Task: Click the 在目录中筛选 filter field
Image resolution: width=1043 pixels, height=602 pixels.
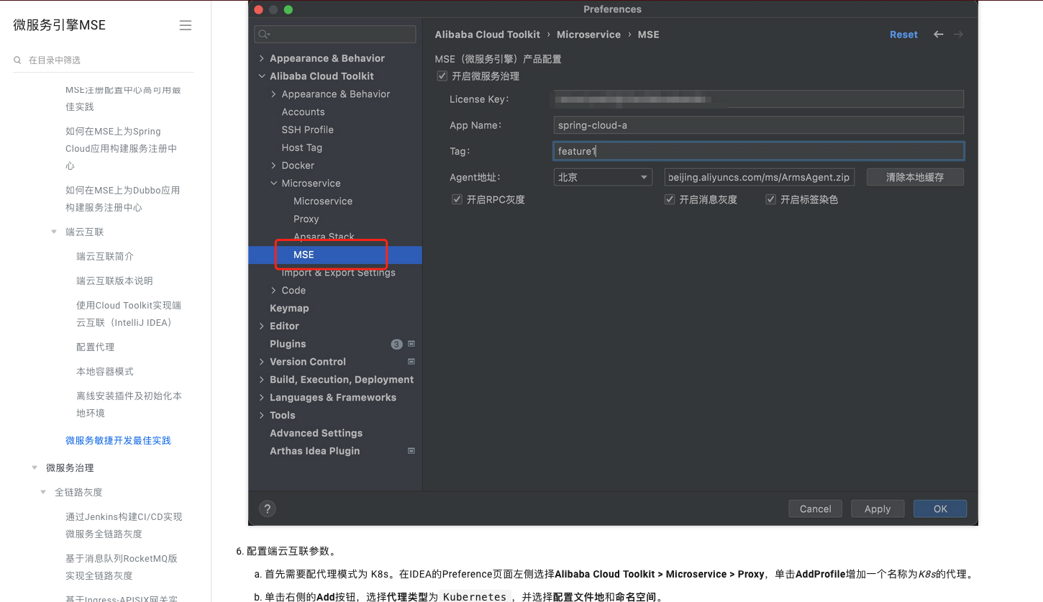Action: (x=103, y=60)
